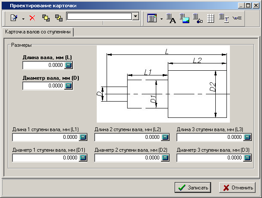This screenshot has height=198, width=262.
Task: Click the 'Диаметр 1 ступени вала (D1)' field
Action: pyautogui.click(x=45, y=158)
